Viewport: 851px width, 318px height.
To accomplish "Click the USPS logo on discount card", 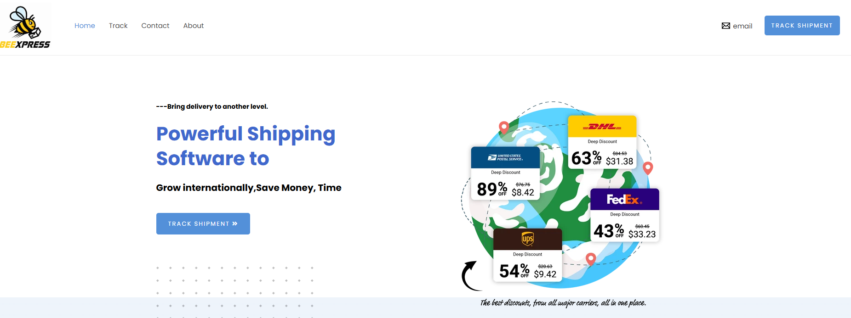I will [505, 157].
